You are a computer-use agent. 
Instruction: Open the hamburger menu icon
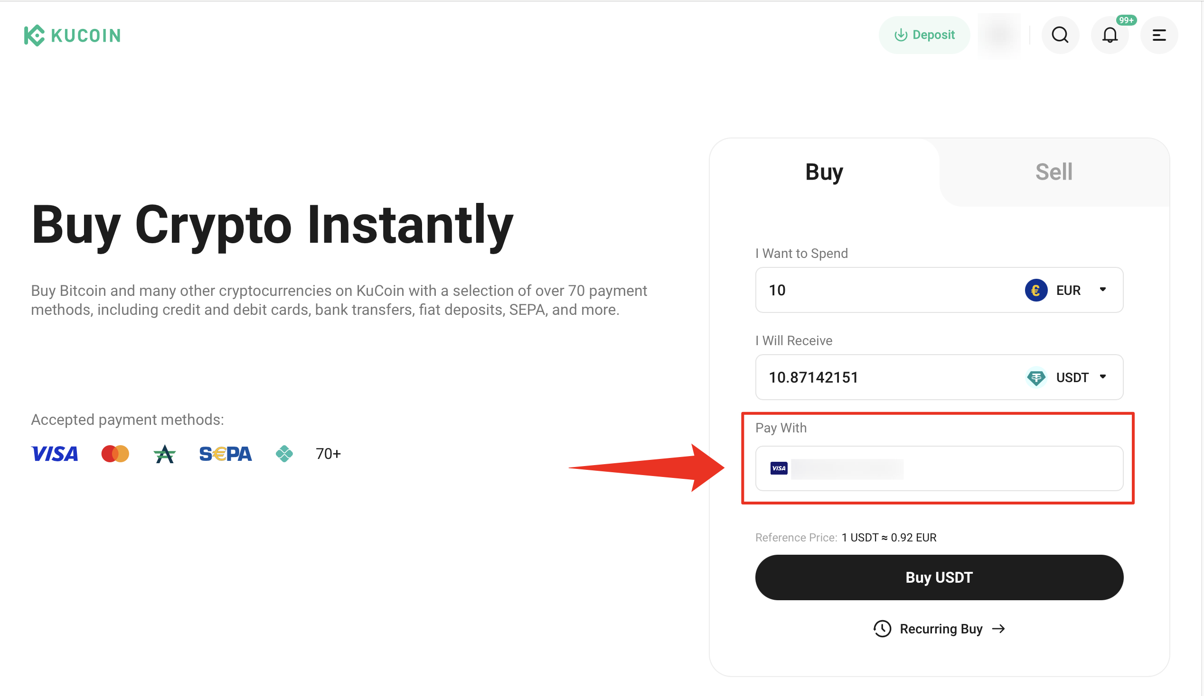1158,35
